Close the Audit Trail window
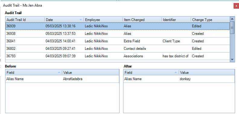The image size is (239, 114). pyautogui.click(x=236, y=6)
